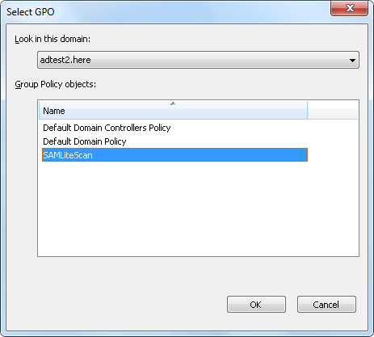
Task: Click the sort arrow above the Name header
Action: (173, 103)
